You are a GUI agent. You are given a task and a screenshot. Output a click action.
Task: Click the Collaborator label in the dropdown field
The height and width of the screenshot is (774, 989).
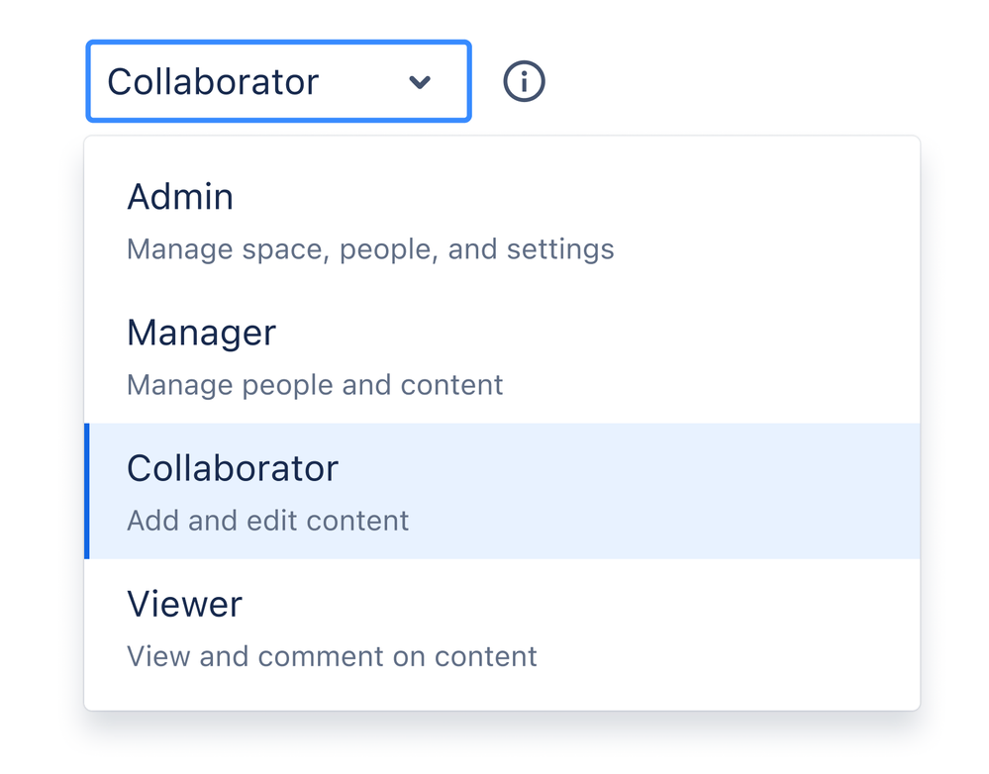(x=213, y=82)
